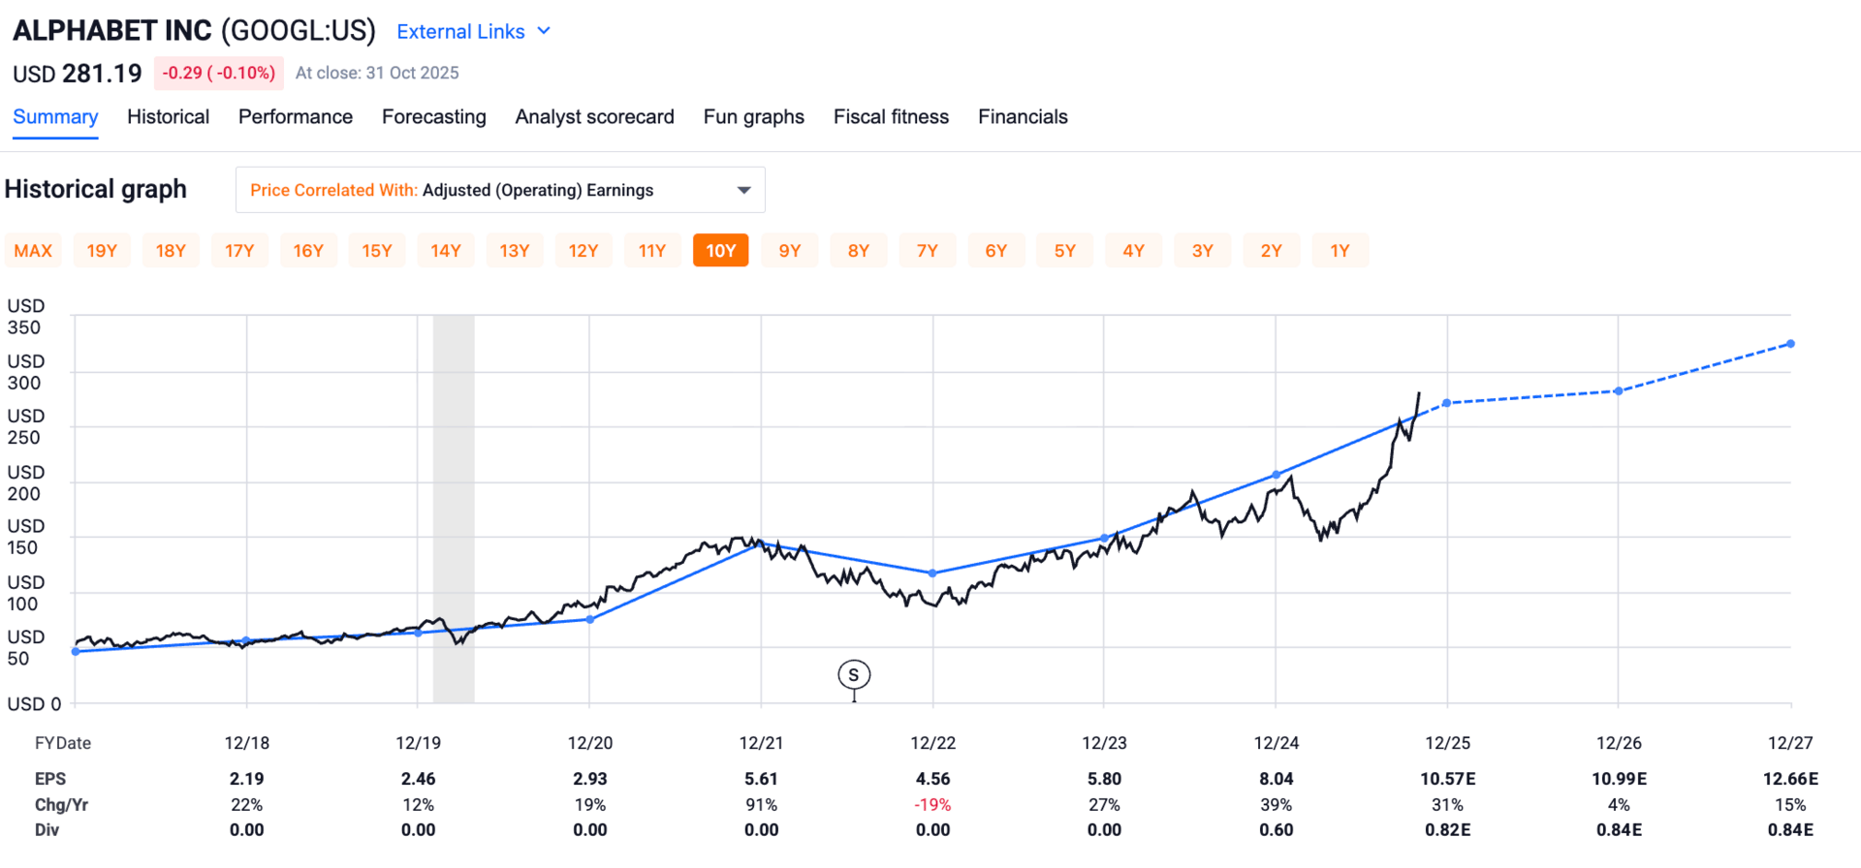Open the Historical tab

point(168,117)
